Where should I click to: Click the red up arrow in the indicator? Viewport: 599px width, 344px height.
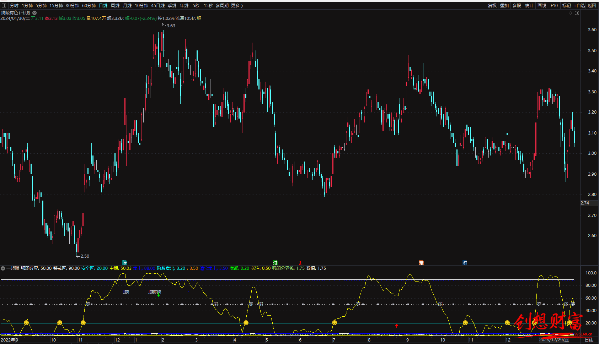coord(397,326)
